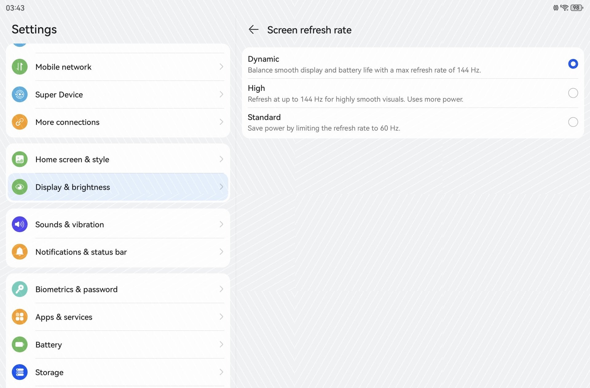Tap the blue Storage icon
The height and width of the screenshot is (388, 590).
20,372
